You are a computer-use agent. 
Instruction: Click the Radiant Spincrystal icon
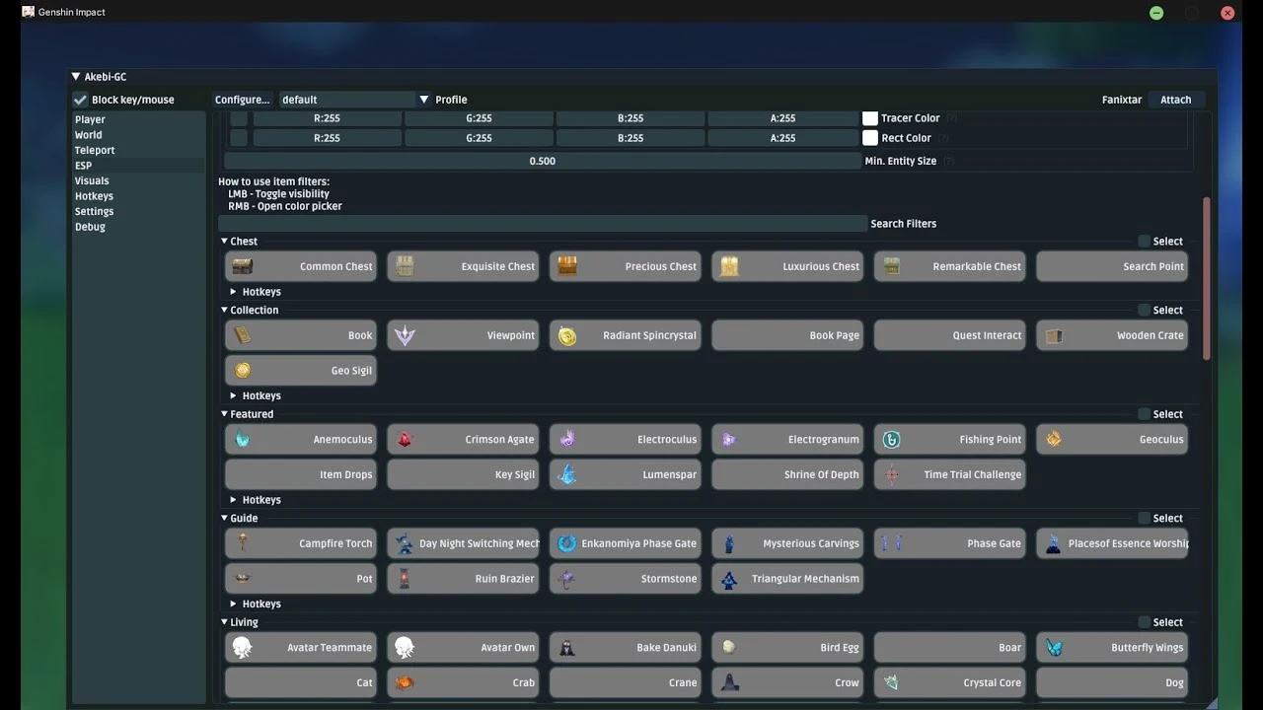566,336
